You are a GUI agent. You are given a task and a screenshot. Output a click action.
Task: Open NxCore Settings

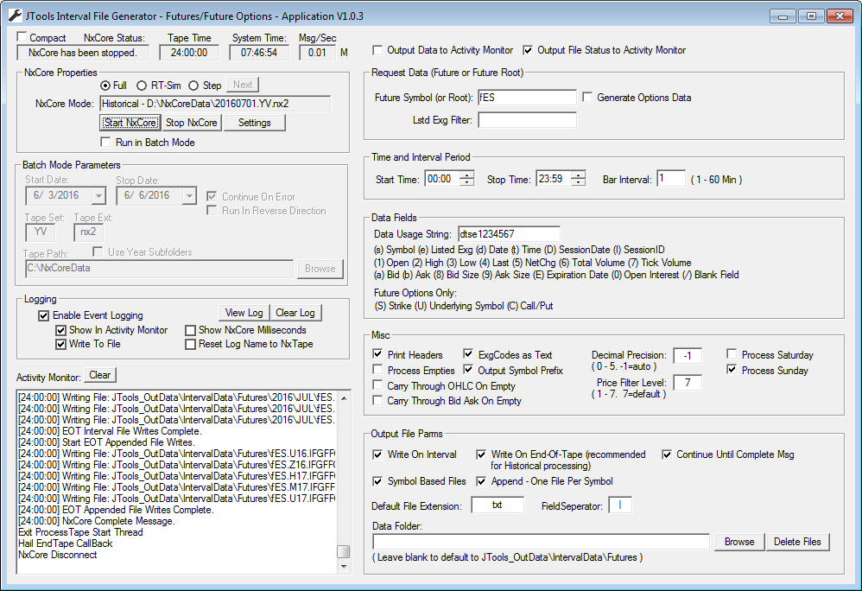pos(255,123)
